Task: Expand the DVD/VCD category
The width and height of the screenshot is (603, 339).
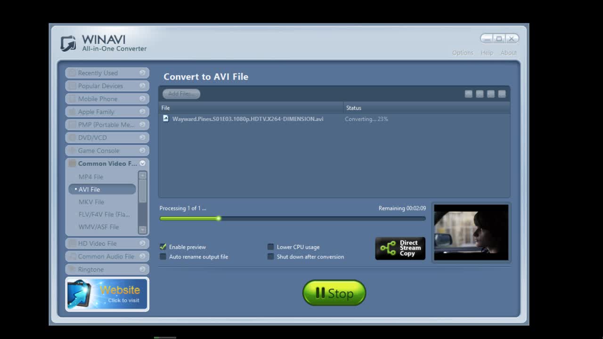Action: pos(107,137)
